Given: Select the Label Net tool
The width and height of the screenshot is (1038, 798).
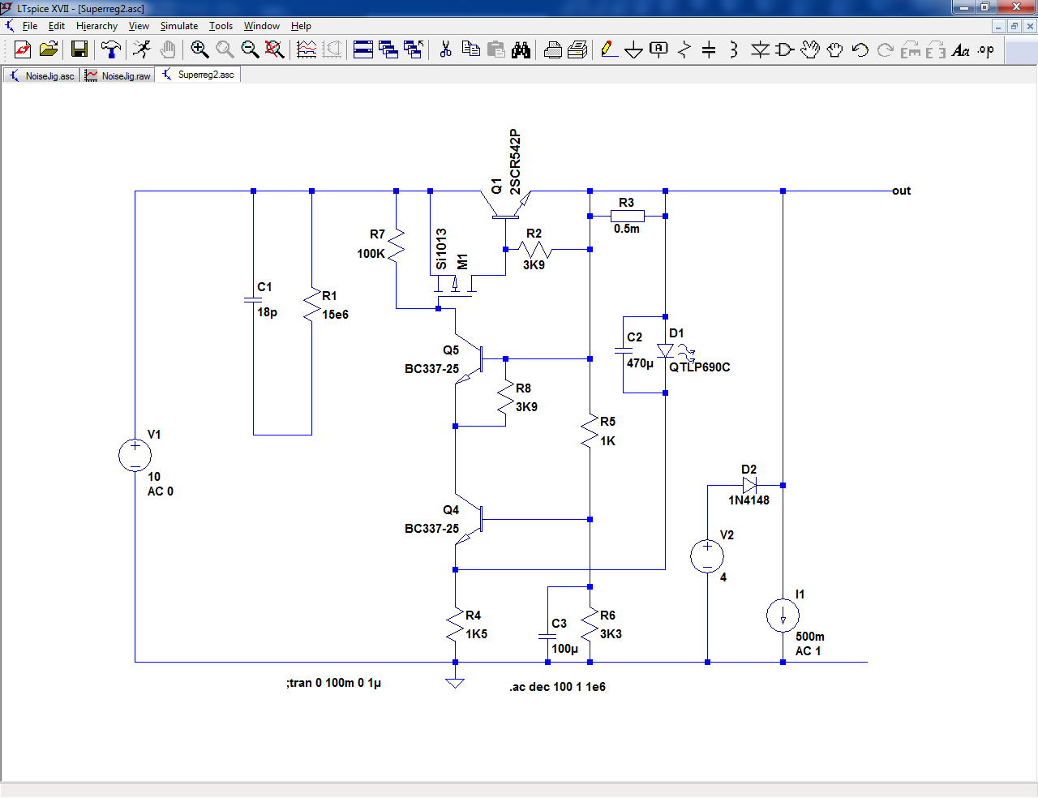Looking at the screenshot, I should pyautogui.click(x=659, y=50).
